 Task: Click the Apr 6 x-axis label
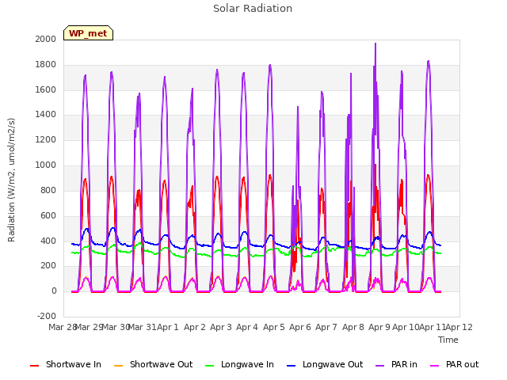300,327
